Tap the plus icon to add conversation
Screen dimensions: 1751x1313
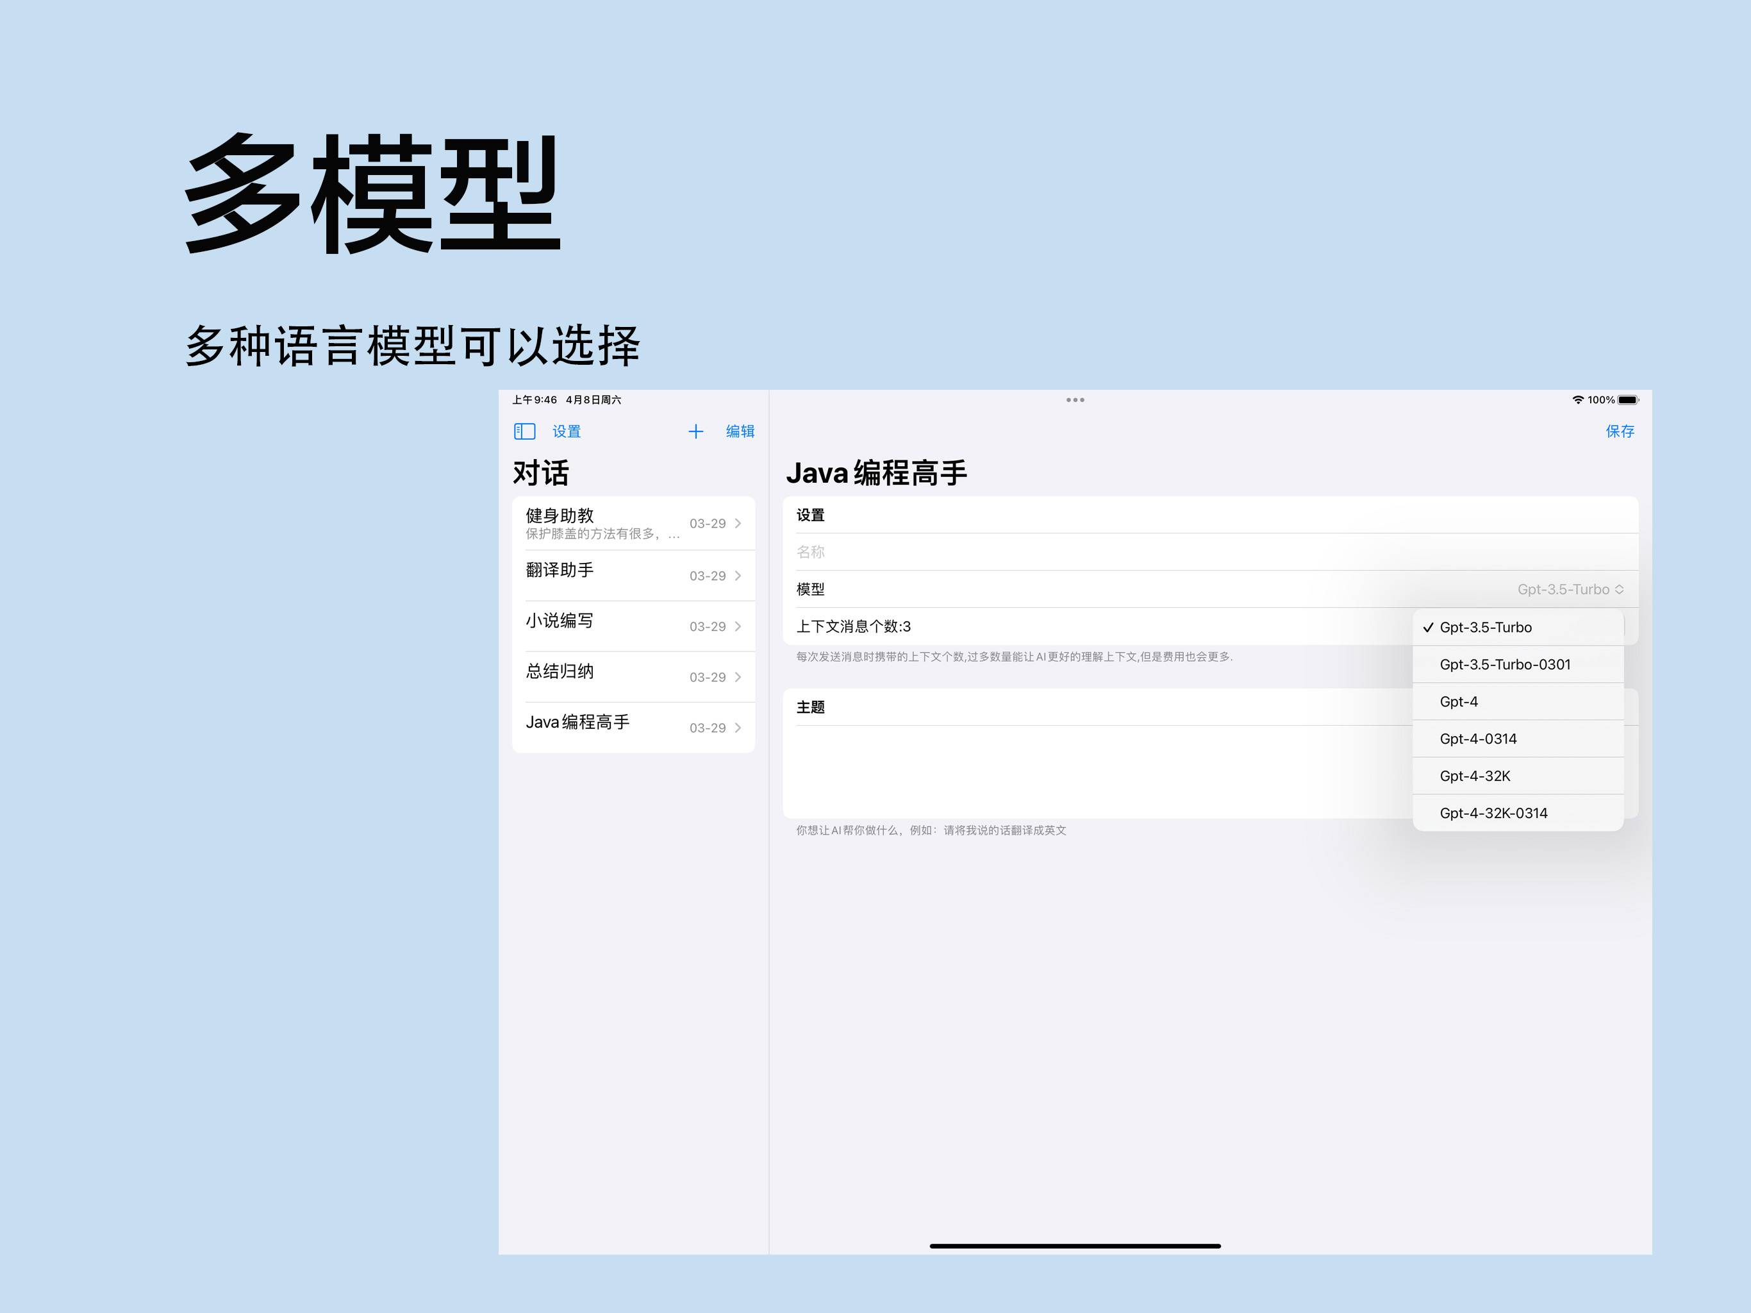tap(695, 431)
